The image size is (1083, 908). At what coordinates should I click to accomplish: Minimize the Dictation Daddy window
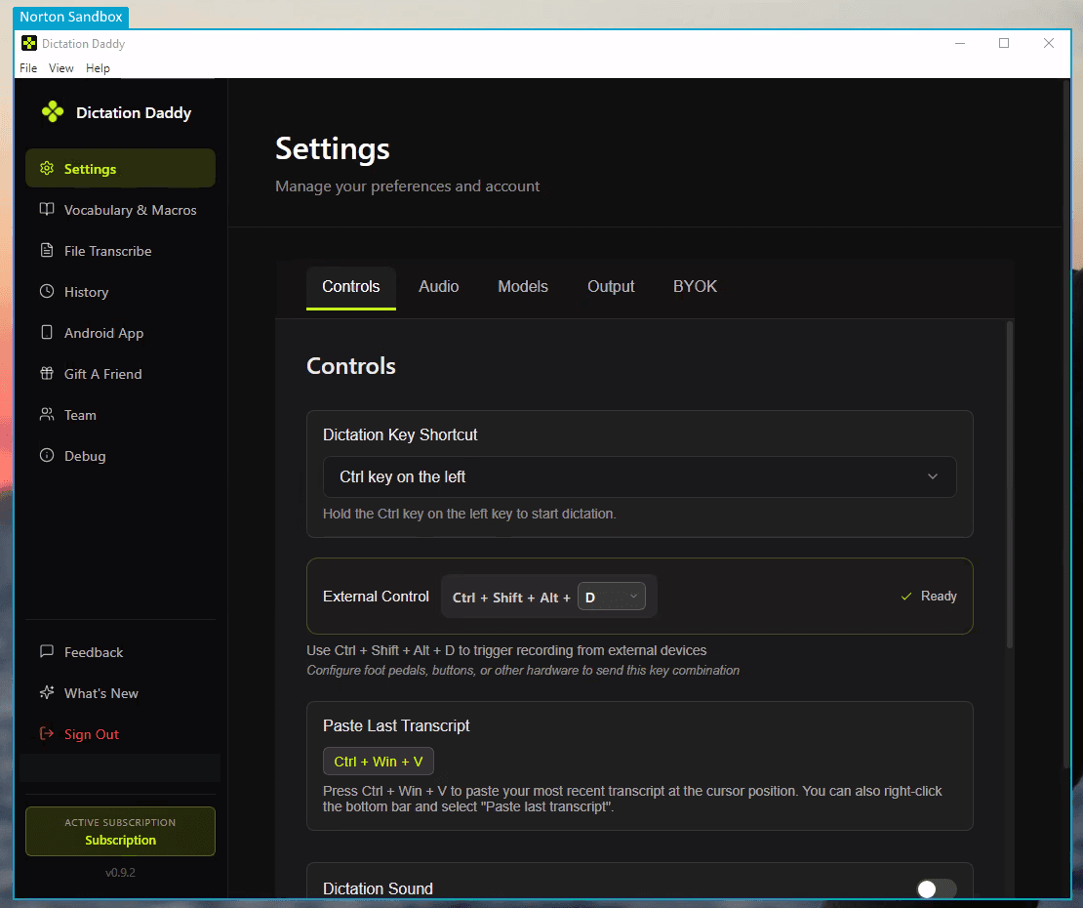(x=959, y=43)
